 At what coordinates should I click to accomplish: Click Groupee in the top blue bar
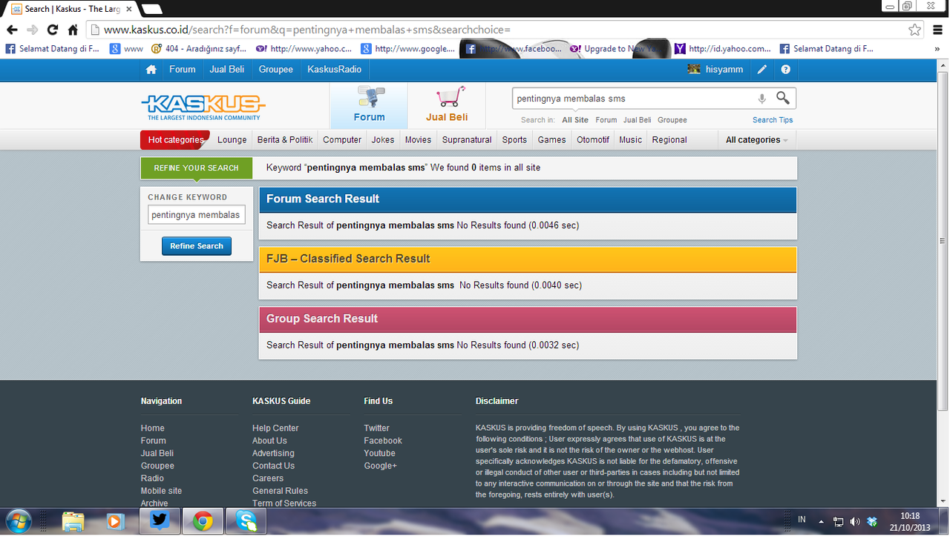pyautogui.click(x=276, y=69)
